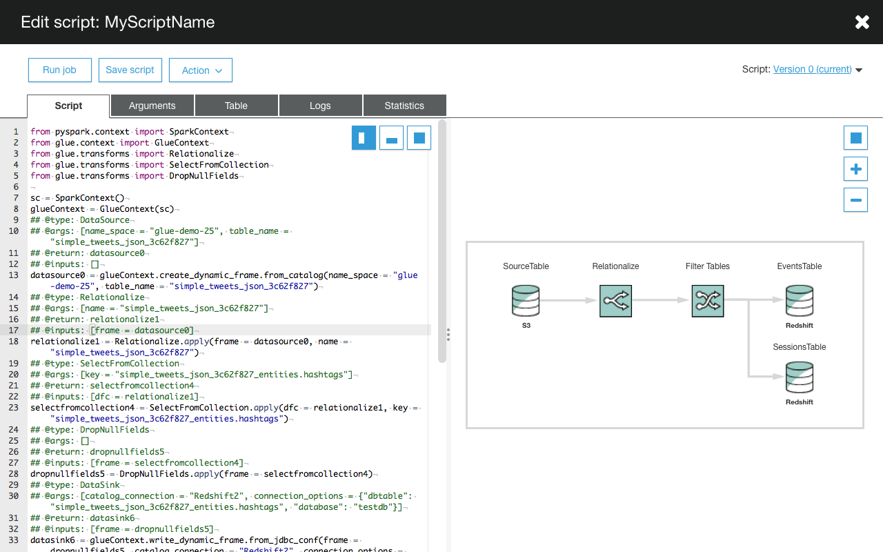Click the Save script button

coord(130,70)
